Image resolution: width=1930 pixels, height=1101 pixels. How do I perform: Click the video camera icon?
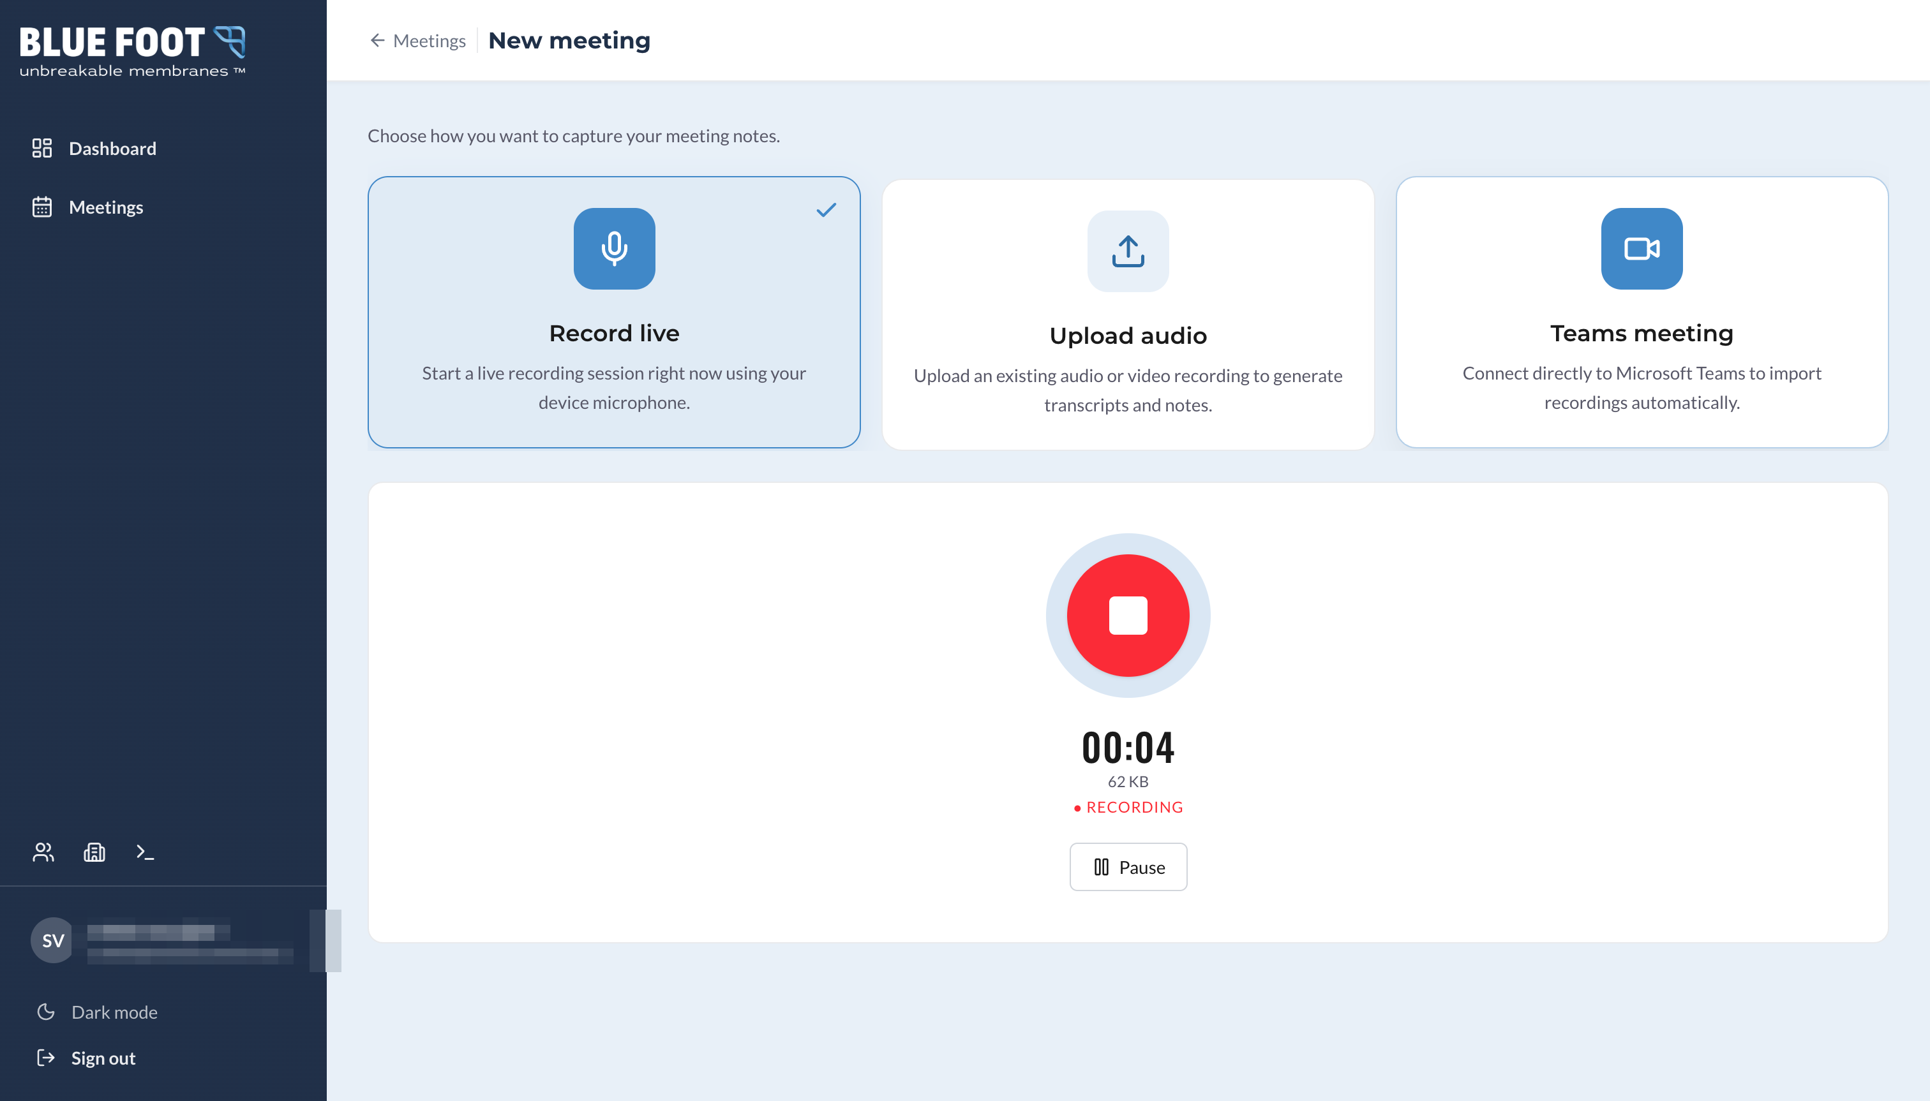[1642, 249]
